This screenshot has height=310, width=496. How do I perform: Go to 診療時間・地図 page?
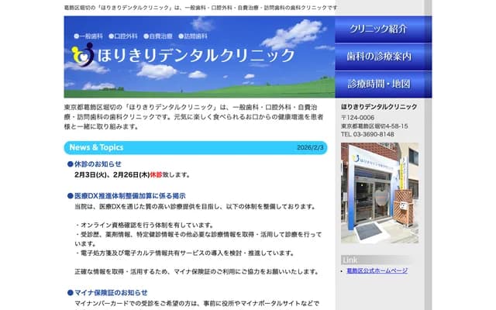click(x=379, y=83)
